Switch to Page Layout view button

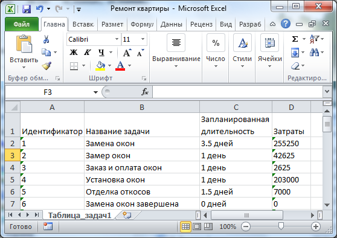tap(197, 227)
